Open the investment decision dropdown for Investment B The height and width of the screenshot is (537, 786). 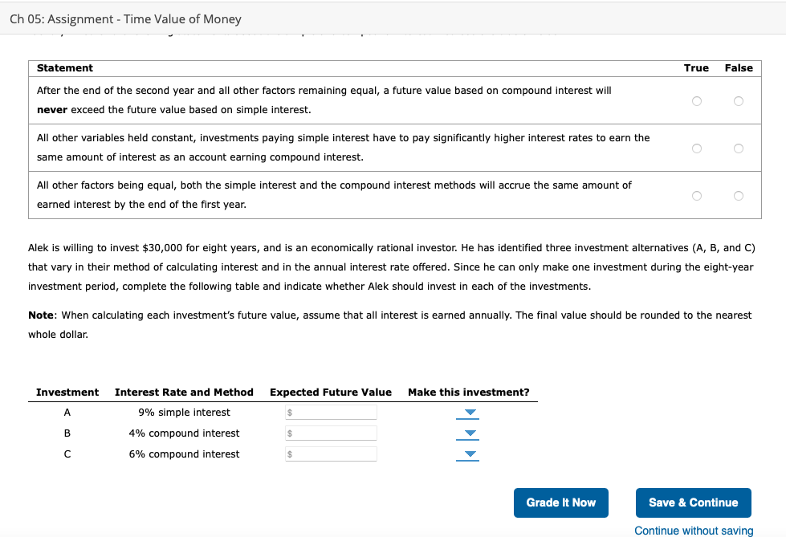click(467, 433)
